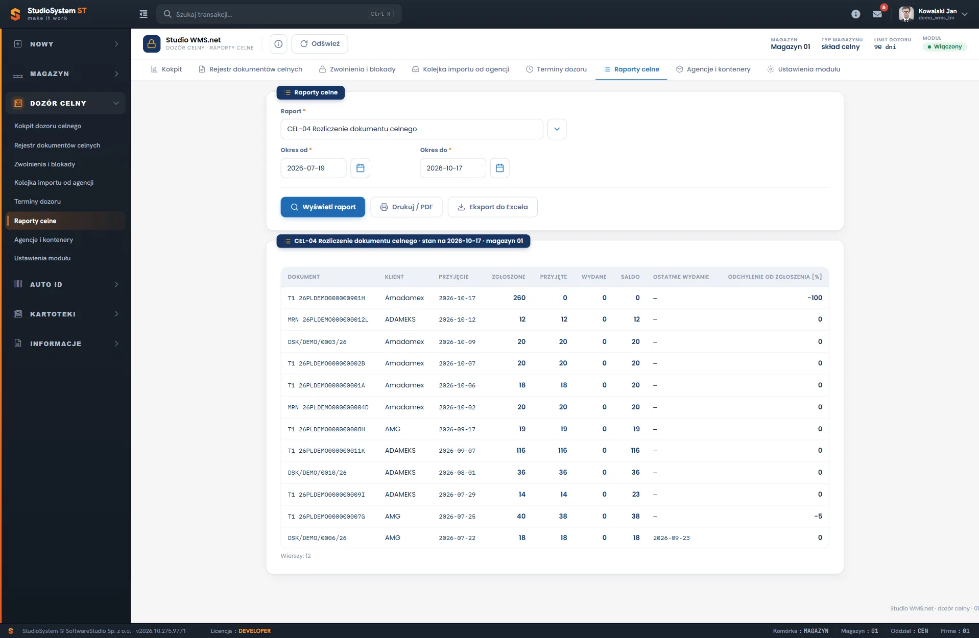Screen dimensions: 979x638
Task: Select Zwolnienia i blokady in sidebar
Action: click(x=44, y=164)
